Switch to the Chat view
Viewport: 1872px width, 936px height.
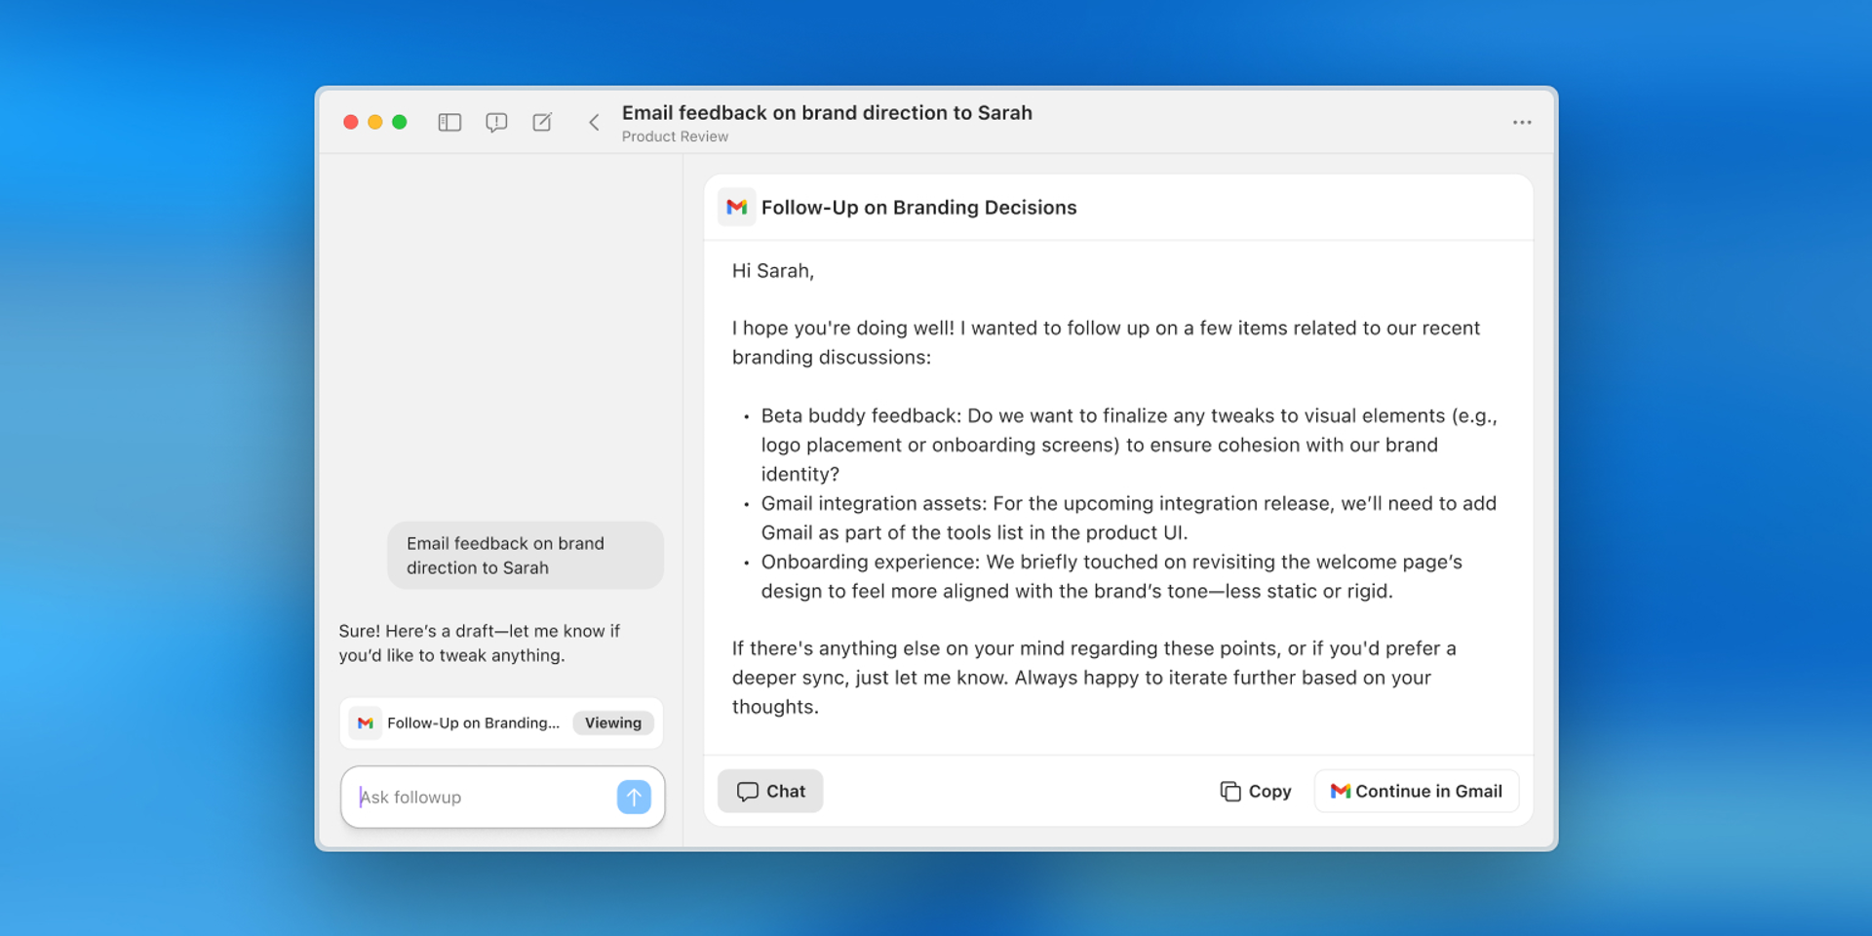770,791
